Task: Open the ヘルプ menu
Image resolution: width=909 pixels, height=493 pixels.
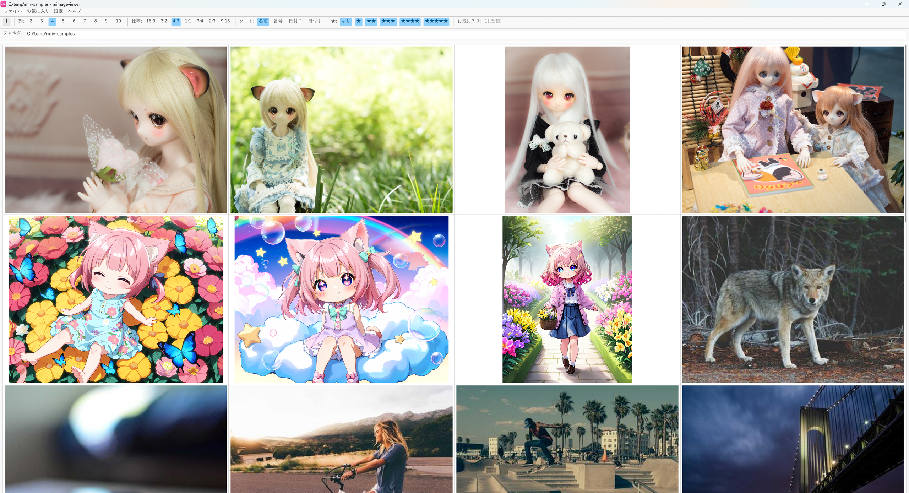Action: (74, 11)
